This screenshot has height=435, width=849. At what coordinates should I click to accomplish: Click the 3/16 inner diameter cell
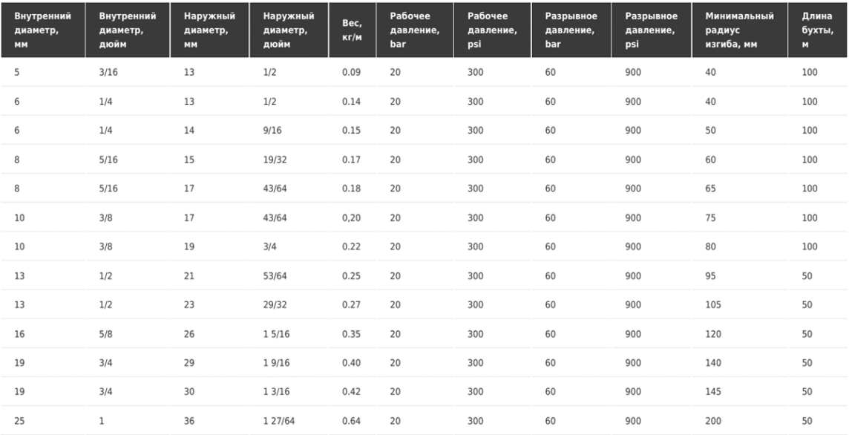(x=108, y=72)
